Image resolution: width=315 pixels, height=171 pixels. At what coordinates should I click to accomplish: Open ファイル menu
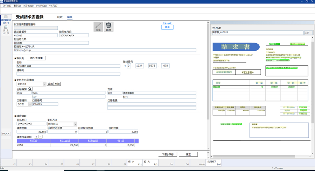click(x=7, y=6)
